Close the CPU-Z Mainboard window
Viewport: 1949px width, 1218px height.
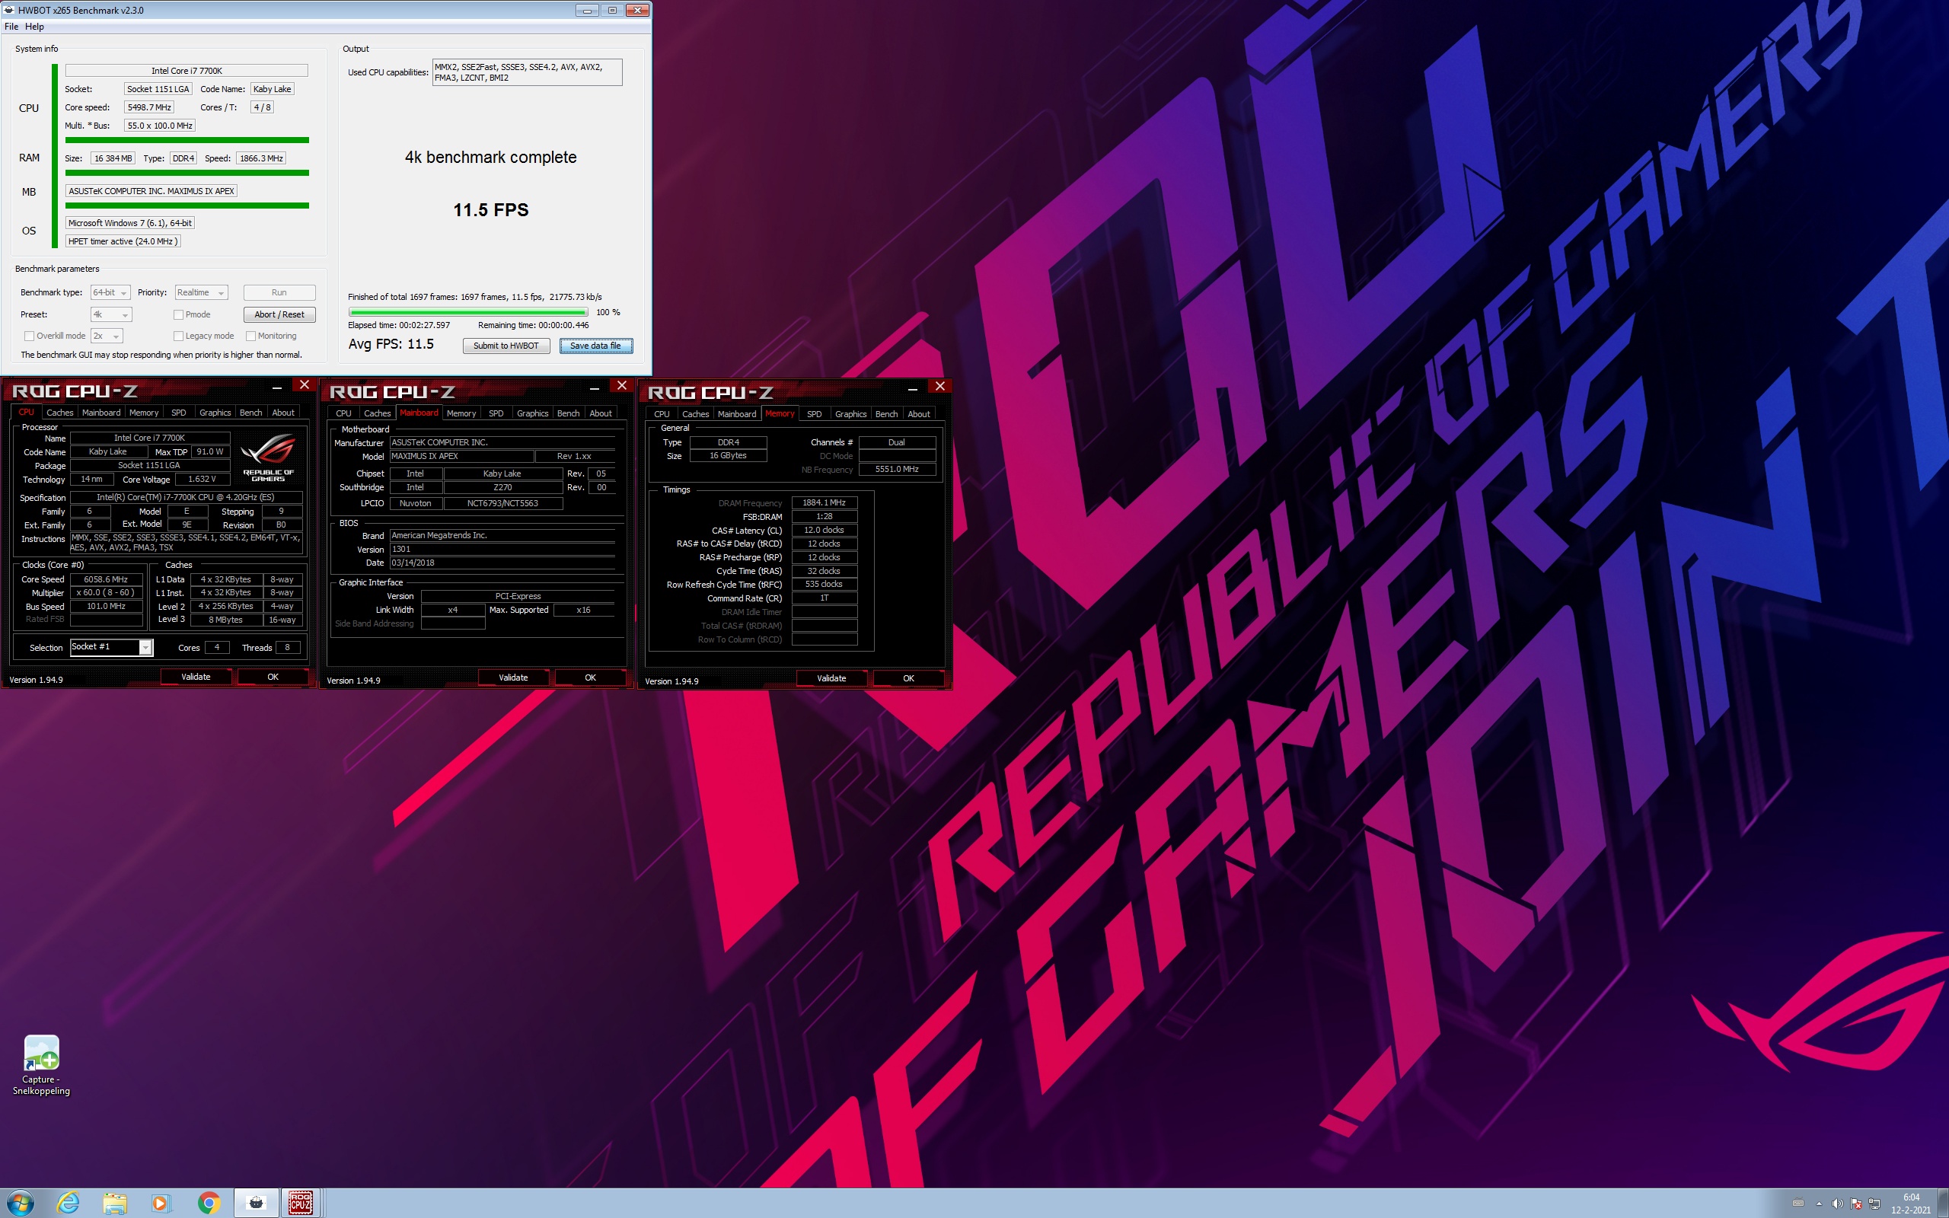point(622,386)
